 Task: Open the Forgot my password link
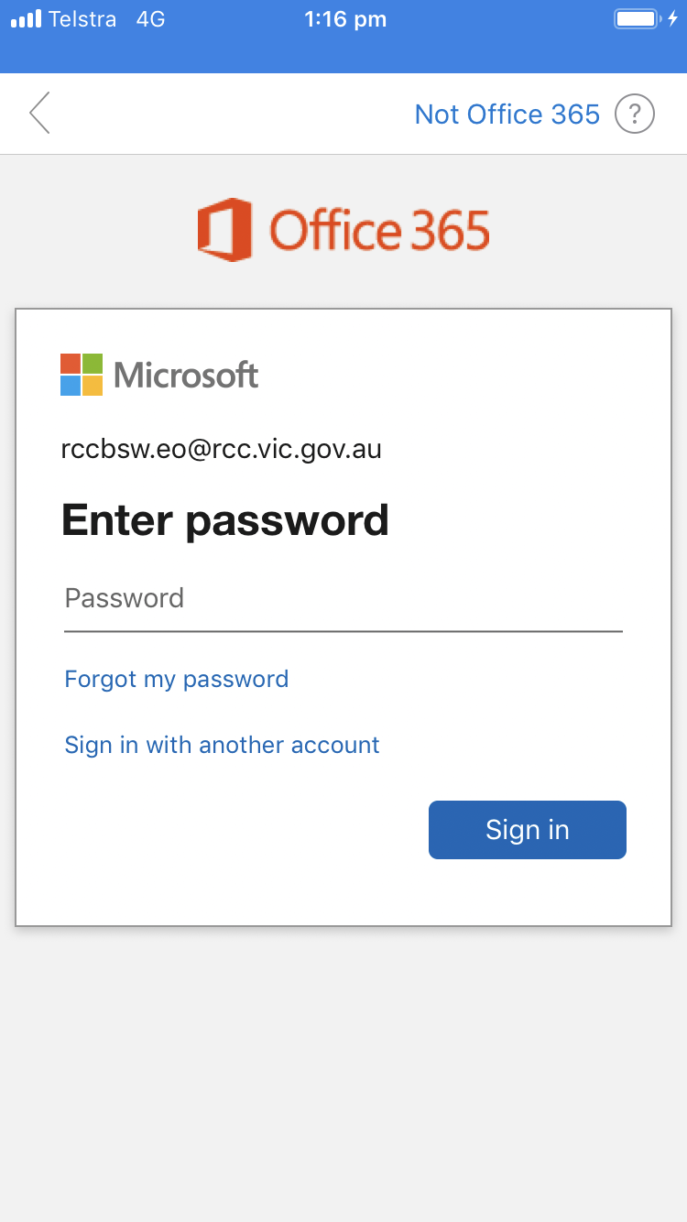(177, 679)
